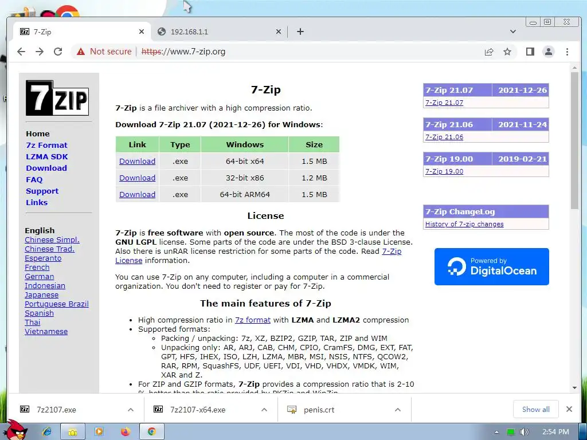Launch Firefox from taskbar
This screenshot has height=440, width=587.
(125, 431)
